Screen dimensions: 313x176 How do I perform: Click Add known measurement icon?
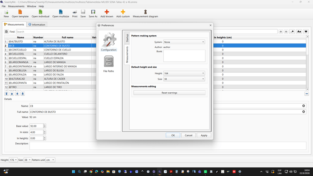pos(107,13)
